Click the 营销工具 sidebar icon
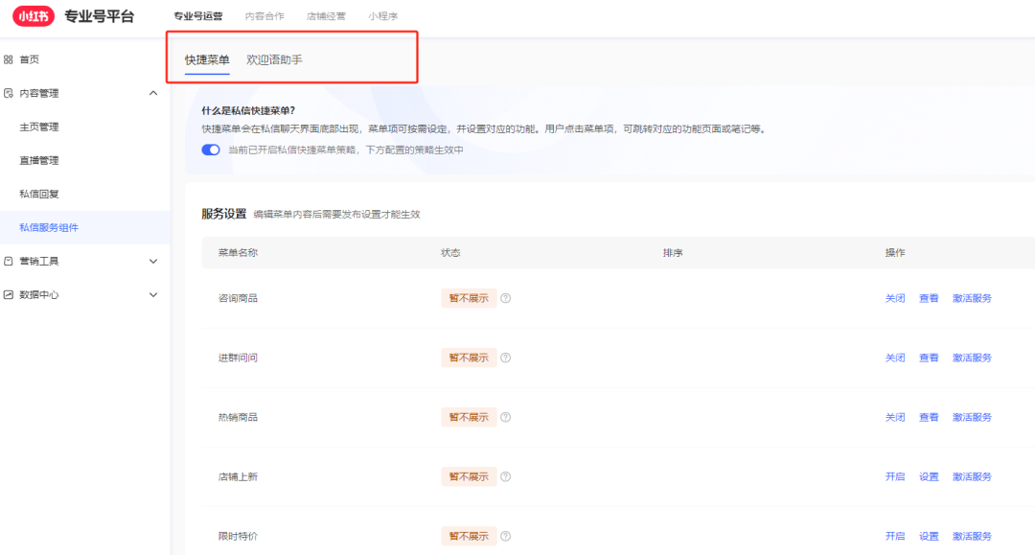 point(9,261)
